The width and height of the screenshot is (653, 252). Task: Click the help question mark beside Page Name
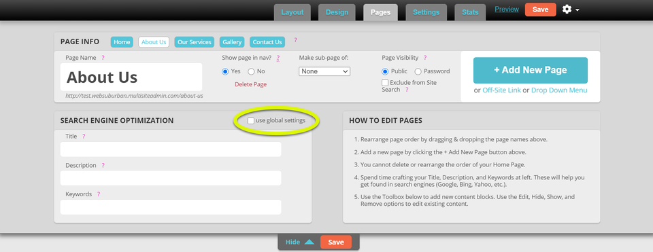(x=103, y=58)
